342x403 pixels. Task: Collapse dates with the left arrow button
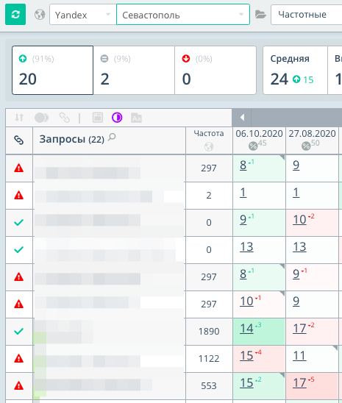coord(241,118)
